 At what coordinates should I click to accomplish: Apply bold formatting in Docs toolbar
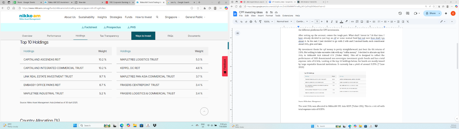[x=327, y=21]
